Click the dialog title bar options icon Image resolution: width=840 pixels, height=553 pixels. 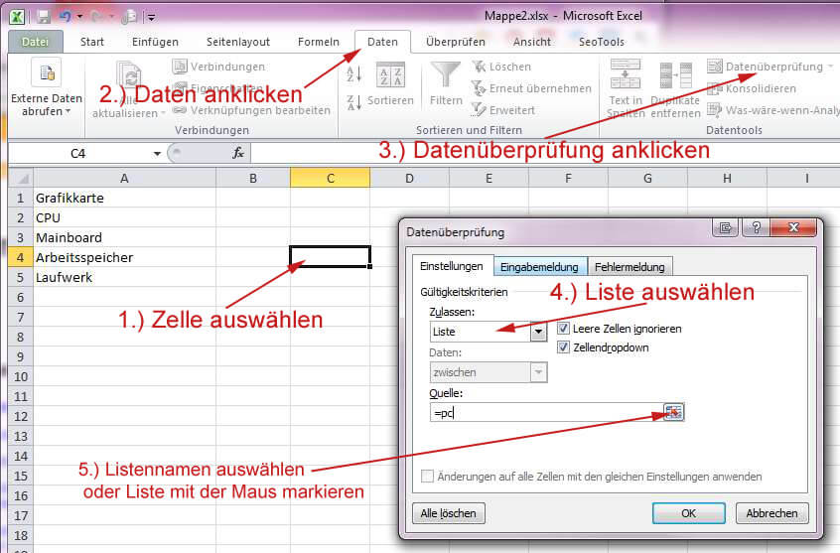point(726,227)
